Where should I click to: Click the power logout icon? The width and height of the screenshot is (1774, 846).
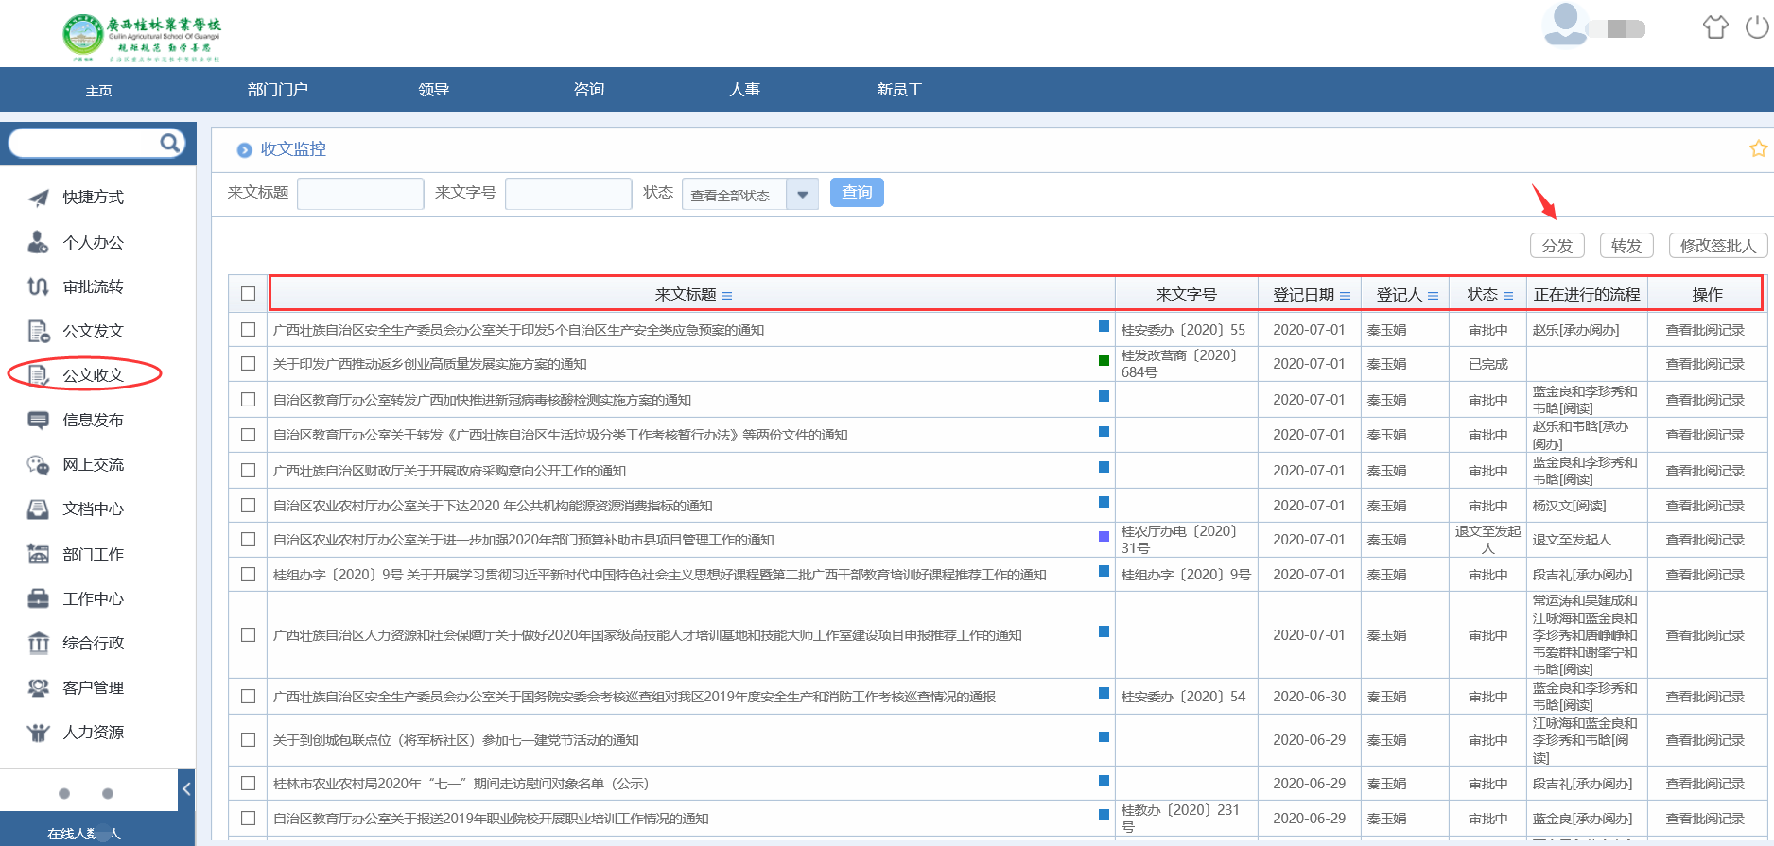[x=1756, y=27]
